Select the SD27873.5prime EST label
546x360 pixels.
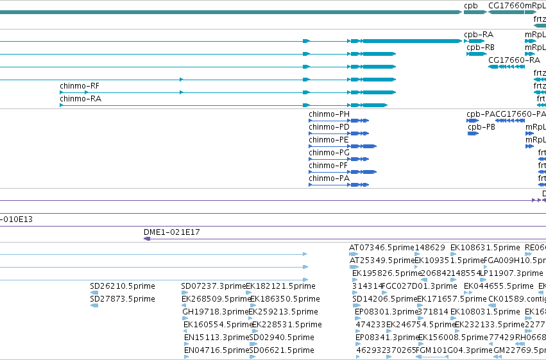pyautogui.click(x=123, y=299)
